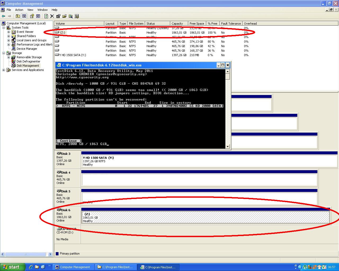Switch to second testdisk taskbar button
339x271 pixels.
[159, 267]
